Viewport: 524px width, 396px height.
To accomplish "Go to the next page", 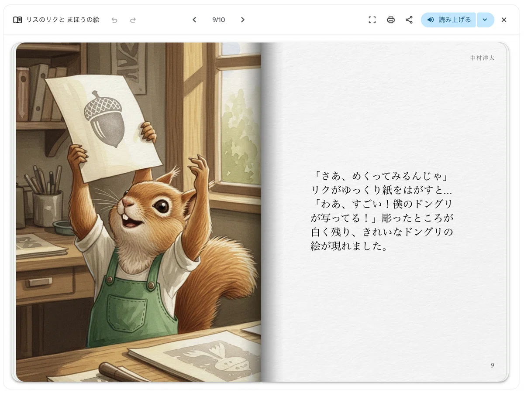I will pyautogui.click(x=243, y=20).
